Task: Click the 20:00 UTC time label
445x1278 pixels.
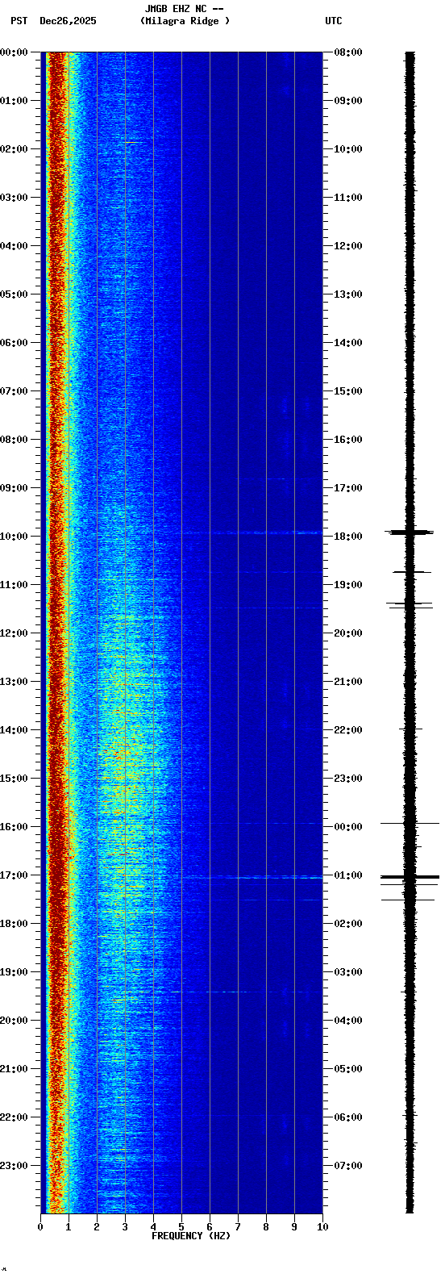Action: point(348,633)
